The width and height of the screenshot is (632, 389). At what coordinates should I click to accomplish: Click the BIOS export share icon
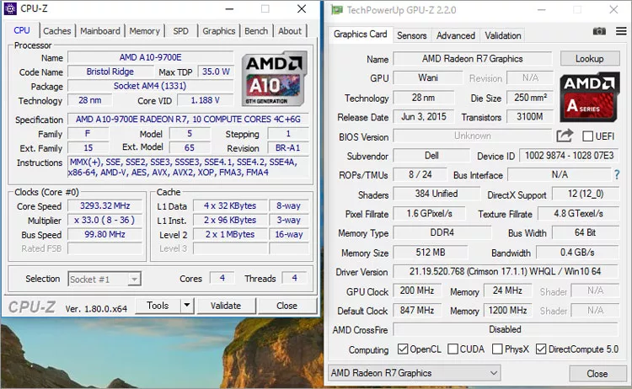coord(564,136)
